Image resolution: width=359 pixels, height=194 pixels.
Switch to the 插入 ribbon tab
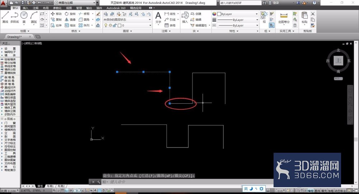pyautogui.click(x=25, y=8)
